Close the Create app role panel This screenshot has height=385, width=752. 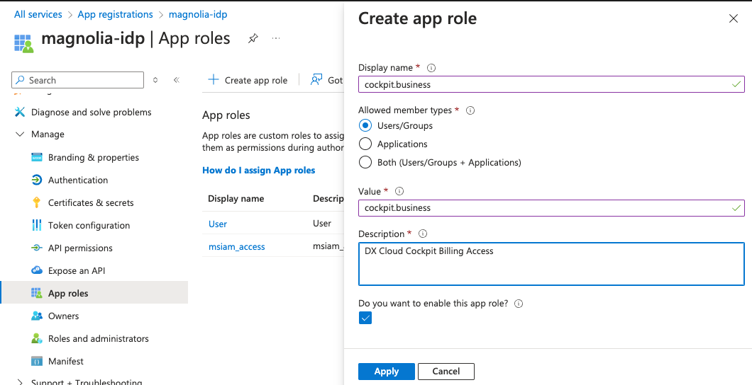coord(734,18)
